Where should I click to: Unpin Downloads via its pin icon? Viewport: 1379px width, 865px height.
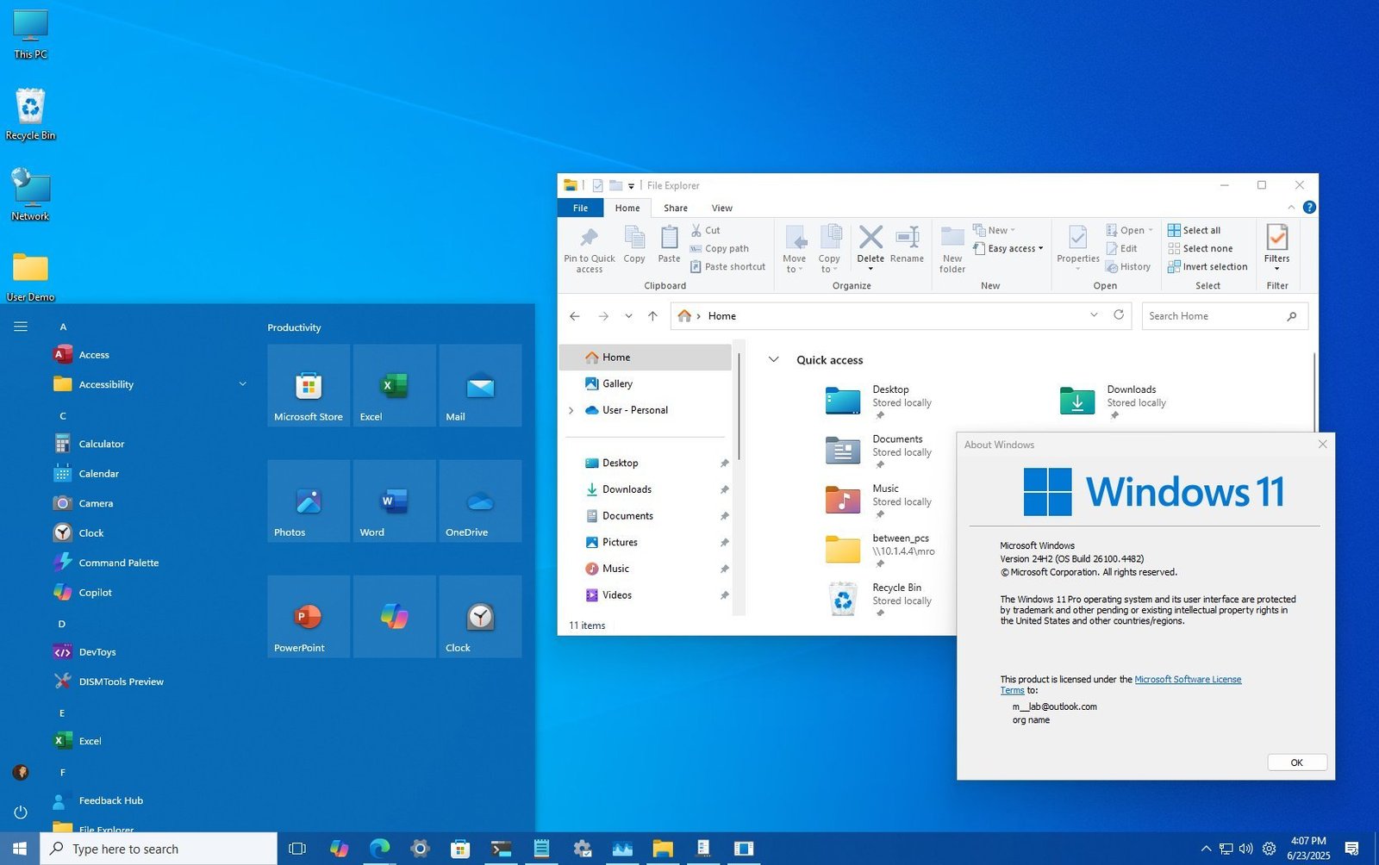(724, 489)
